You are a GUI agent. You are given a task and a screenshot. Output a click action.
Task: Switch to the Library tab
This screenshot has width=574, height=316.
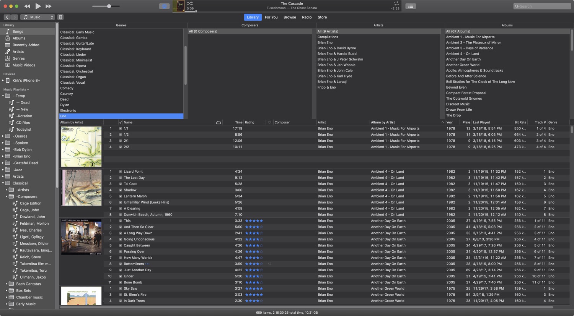(253, 17)
